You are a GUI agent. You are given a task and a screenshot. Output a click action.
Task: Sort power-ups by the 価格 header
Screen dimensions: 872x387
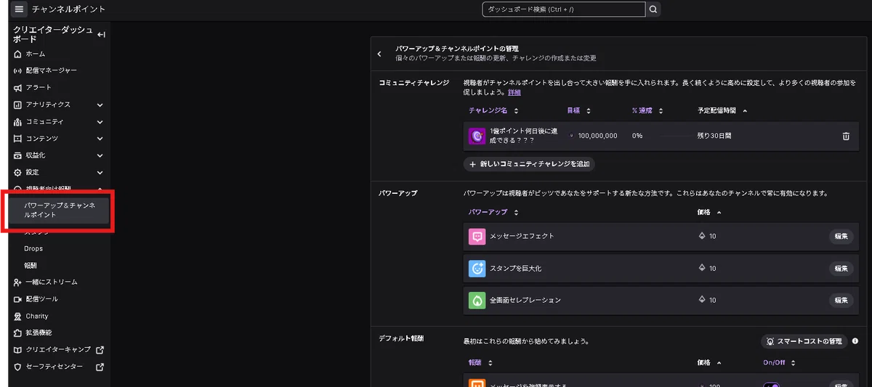[x=709, y=213]
